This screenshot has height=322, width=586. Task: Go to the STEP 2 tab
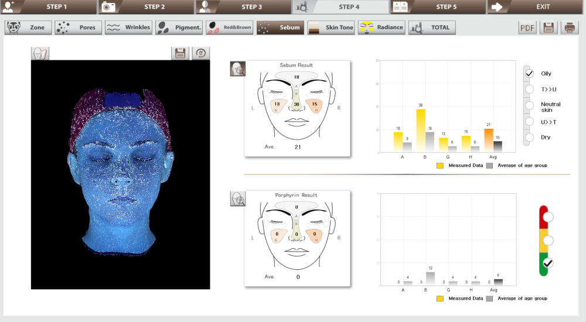tap(145, 7)
